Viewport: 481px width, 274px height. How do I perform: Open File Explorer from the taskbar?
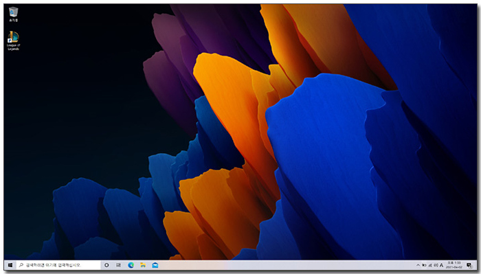point(143,265)
